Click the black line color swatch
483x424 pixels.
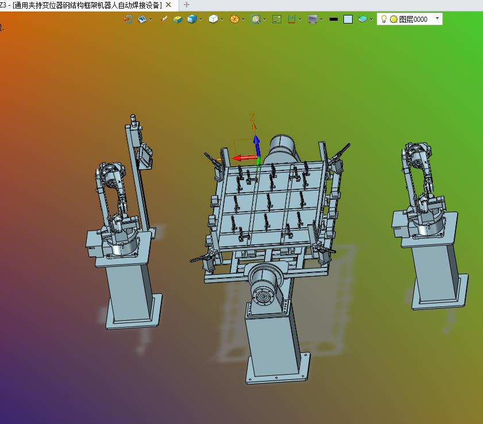pos(334,19)
